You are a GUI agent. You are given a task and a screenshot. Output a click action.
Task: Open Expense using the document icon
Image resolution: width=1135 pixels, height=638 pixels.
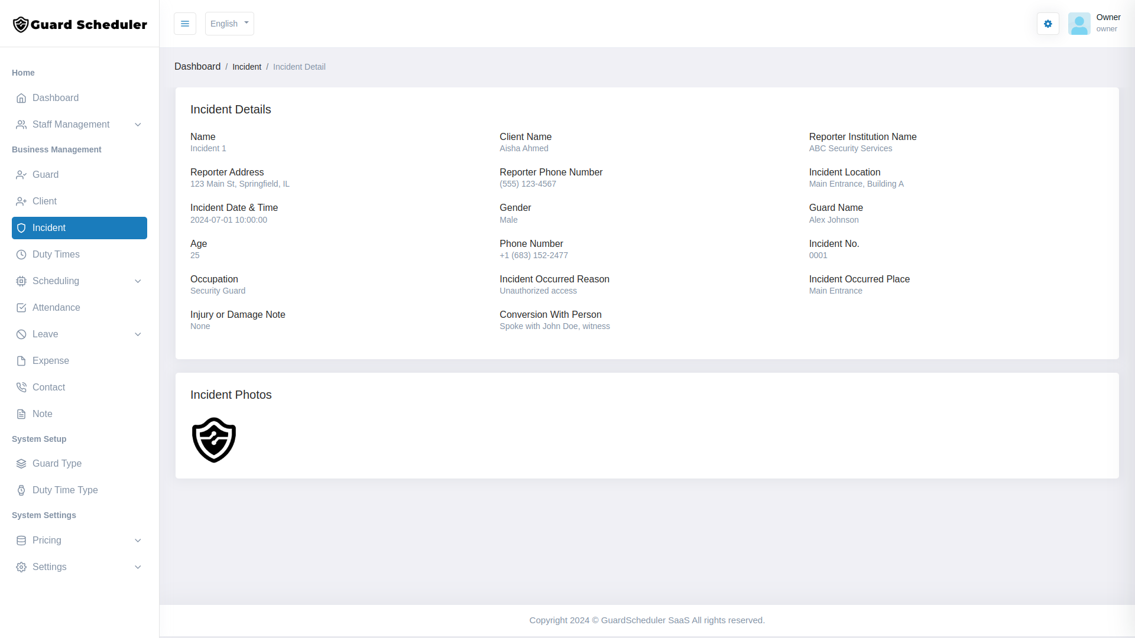(21, 360)
